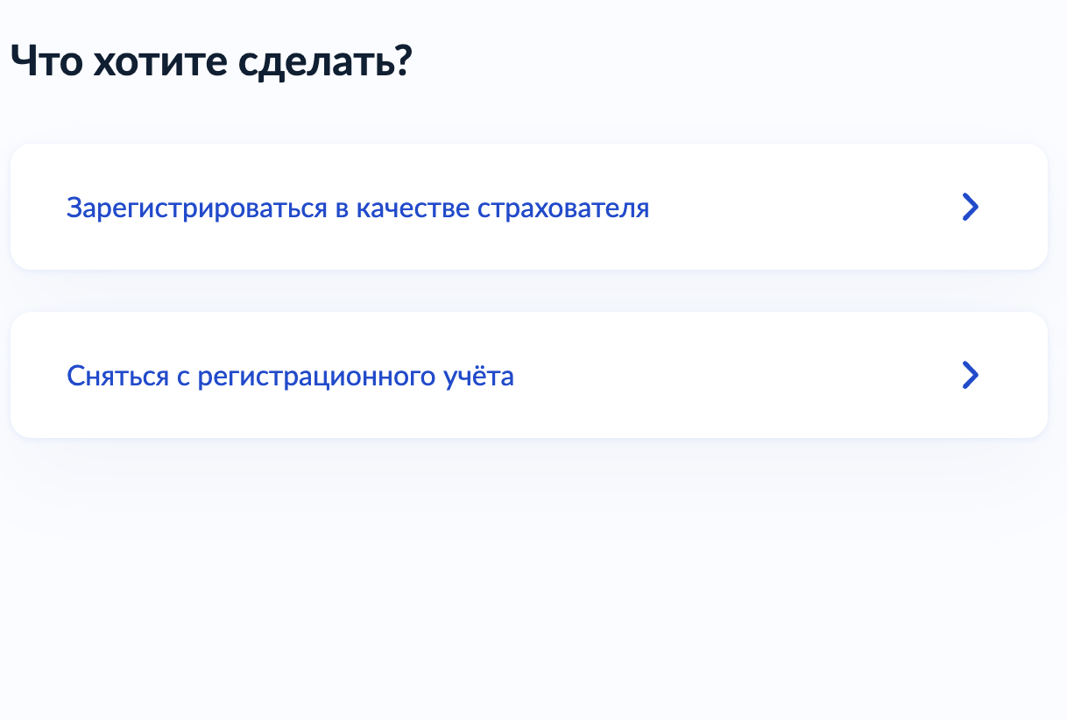This screenshot has height=720, width=1067.
Task: Choose to register as an insurer
Action: [357, 208]
